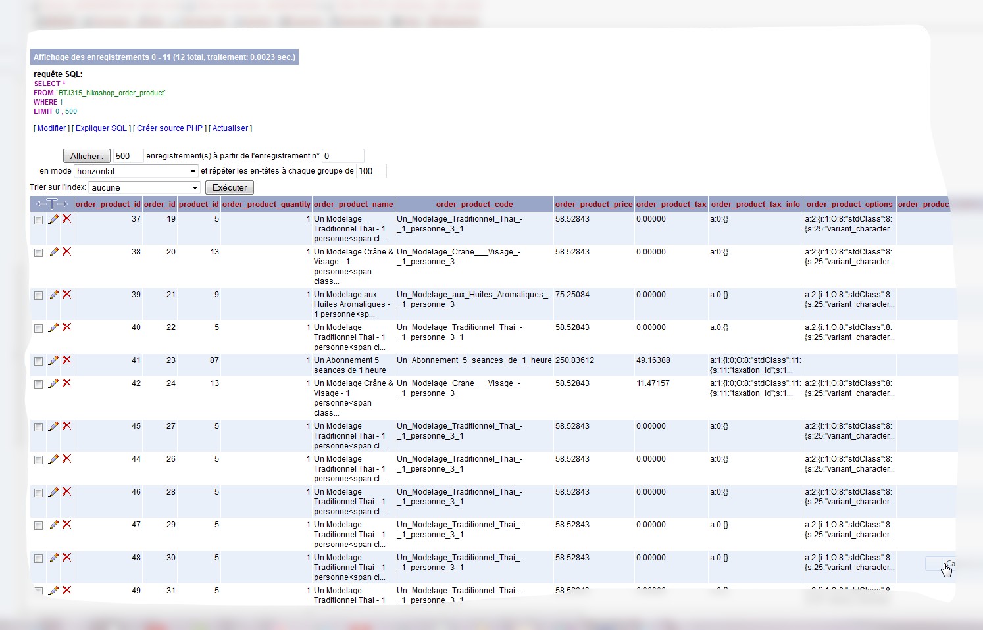The height and width of the screenshot is (630, 983).
Task: Check the box for order_product_id 39
Action: 38,295
